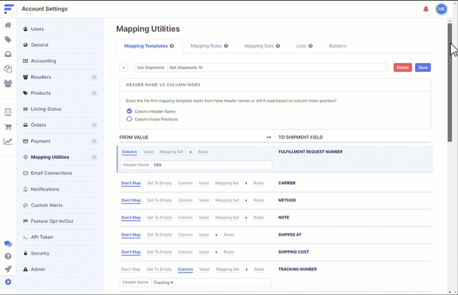Click arrow before Rules in Fulfillment row
This screenshot has height=295, width=458.
pyautogui.click(x=191, y=152)
